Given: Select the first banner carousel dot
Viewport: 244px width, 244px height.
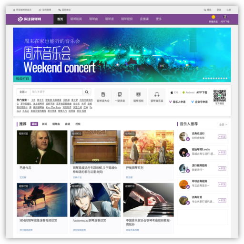Looking at the screenshot, I should [203, 78].
